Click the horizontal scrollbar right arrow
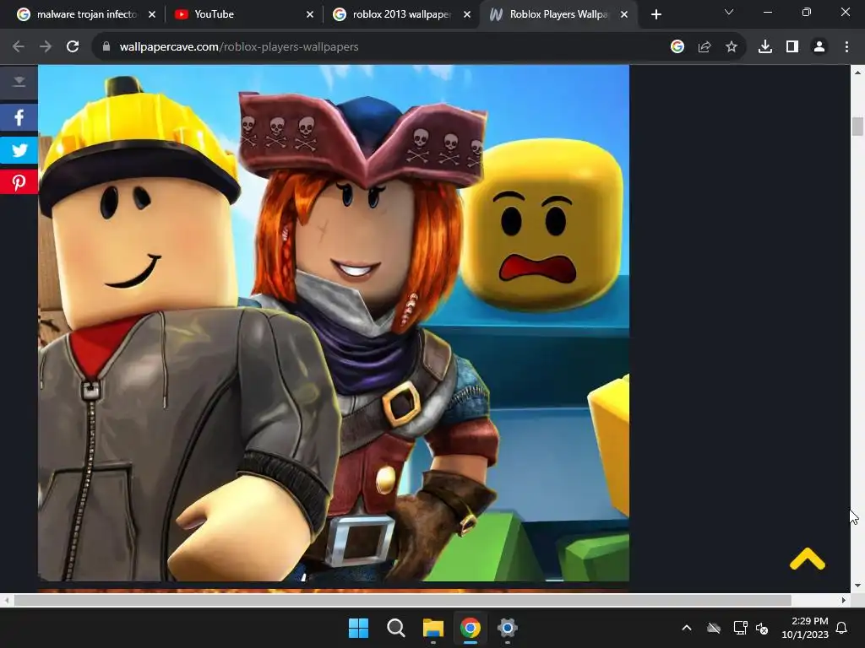The height and width of the screenshot is (648, 865). (x=844, y=600)
